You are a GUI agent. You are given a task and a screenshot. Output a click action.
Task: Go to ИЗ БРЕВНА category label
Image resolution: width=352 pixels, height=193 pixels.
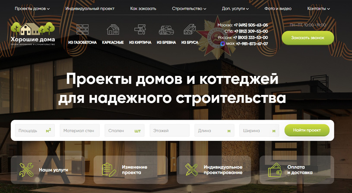point(166,42)
